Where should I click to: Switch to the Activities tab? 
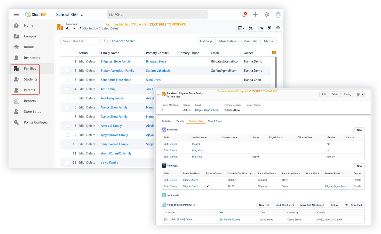166,121
